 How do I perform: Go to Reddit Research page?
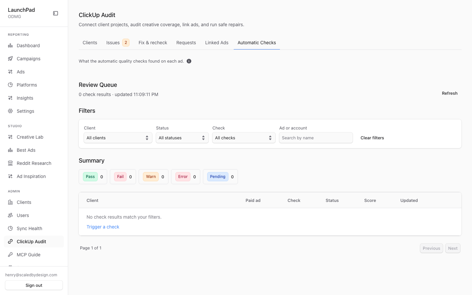tap(34, 163)
